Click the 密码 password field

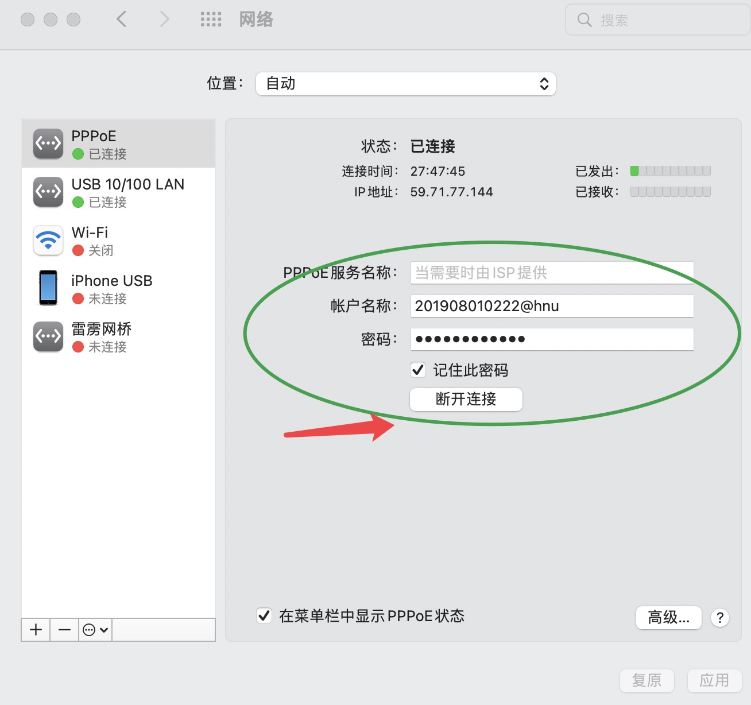(552, 339)
